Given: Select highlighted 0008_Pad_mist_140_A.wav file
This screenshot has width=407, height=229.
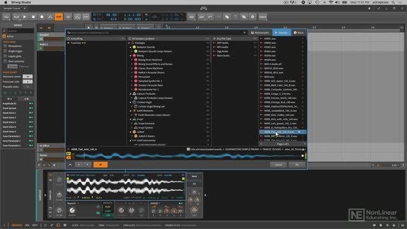Looking at the screenshot, I should pos(282,132).
